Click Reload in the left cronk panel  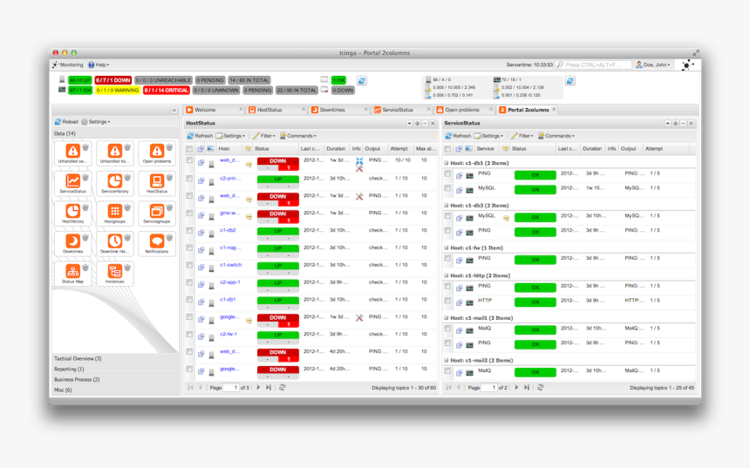66,122
